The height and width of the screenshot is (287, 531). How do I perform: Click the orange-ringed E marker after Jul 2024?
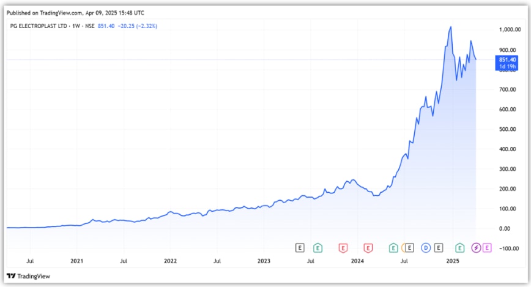tap(407, 248)
